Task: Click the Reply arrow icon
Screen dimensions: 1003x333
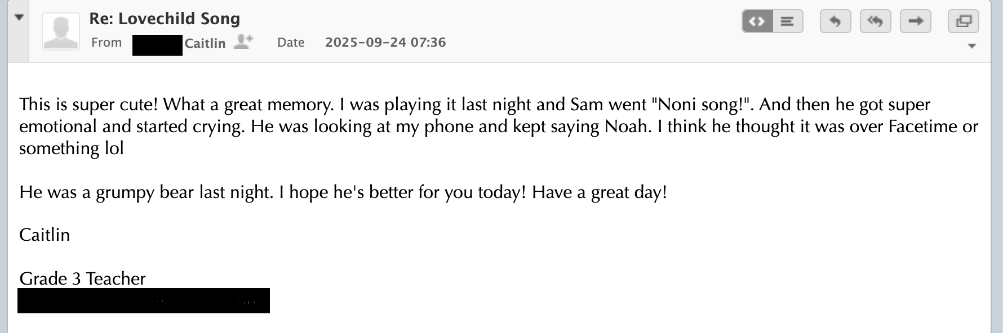Action: click(x=835, y=22)
